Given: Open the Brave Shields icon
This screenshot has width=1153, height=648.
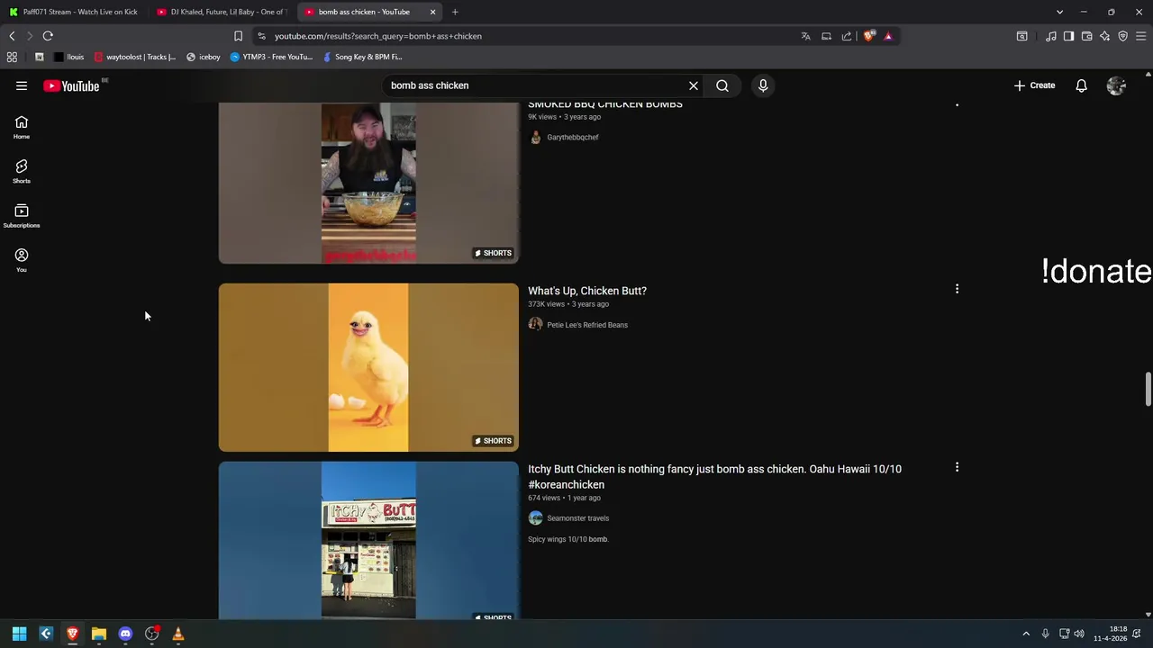Looking at the screenshot, I should [868, 36].
